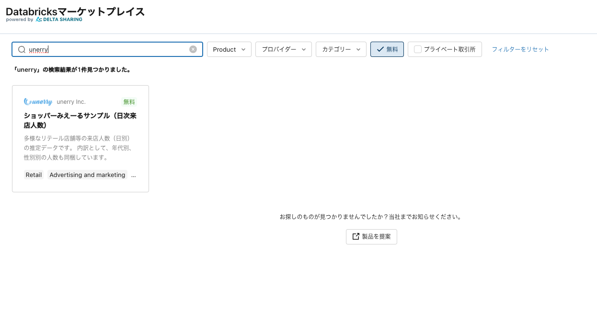Click the 製品を提案 suggestion button
Image resolution: width=597 pixels, height=310 pixels.
pos(371,236)
